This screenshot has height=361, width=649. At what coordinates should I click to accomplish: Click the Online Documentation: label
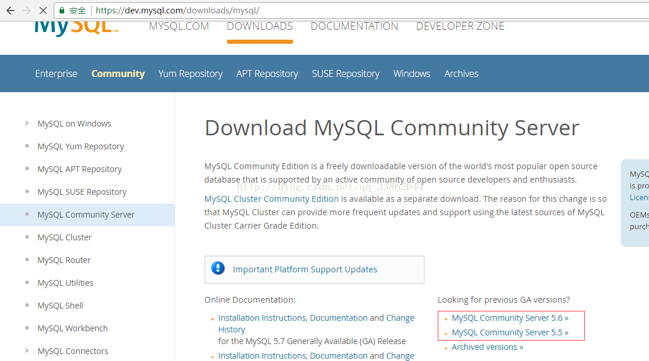[x=250, y=300]
